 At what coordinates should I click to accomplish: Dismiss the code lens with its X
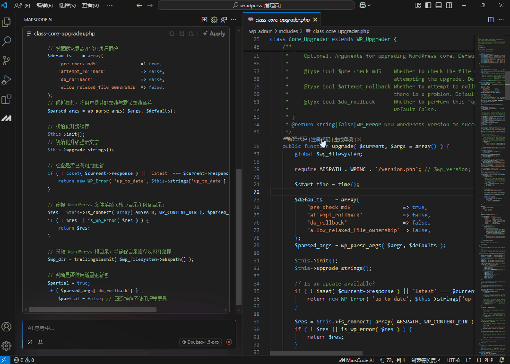359,139
